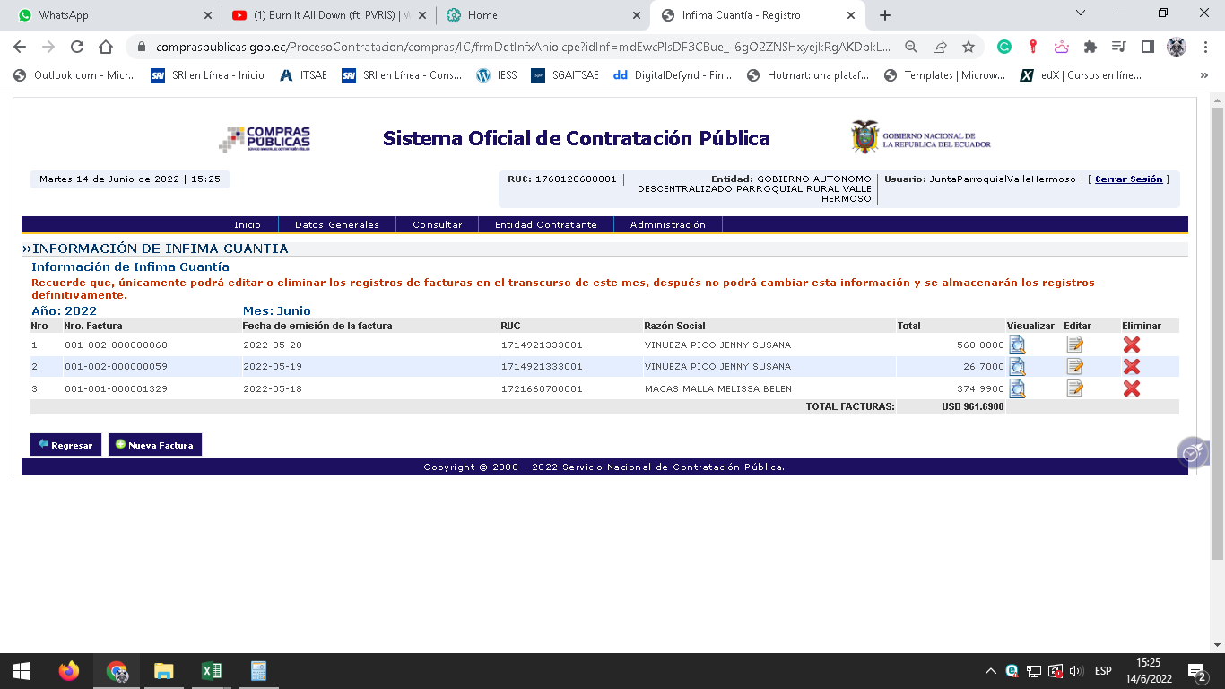The image size is (1225, 689).
Task: Open Chrome extensions puzzle icon
Action: coord(1090,47)
